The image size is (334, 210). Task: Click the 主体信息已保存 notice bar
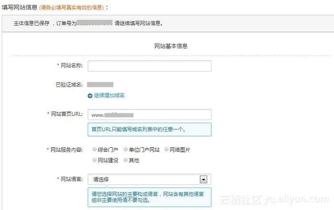pos(167,23)
